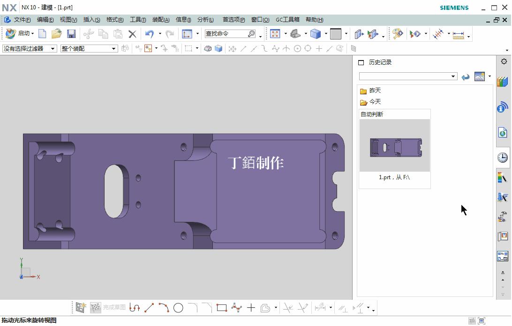Click the Delete icon on the toolbar

[x=132, y=34]
